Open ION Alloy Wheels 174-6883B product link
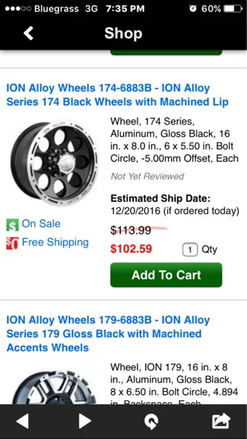 tap(117, 95)
